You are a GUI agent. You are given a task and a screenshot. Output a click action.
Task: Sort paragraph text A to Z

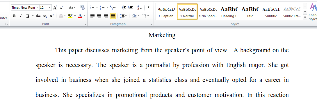click(x=140, y=8)
